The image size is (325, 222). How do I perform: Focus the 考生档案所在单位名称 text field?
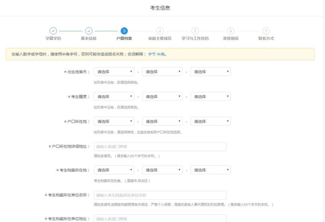click(x=160, y=195)
